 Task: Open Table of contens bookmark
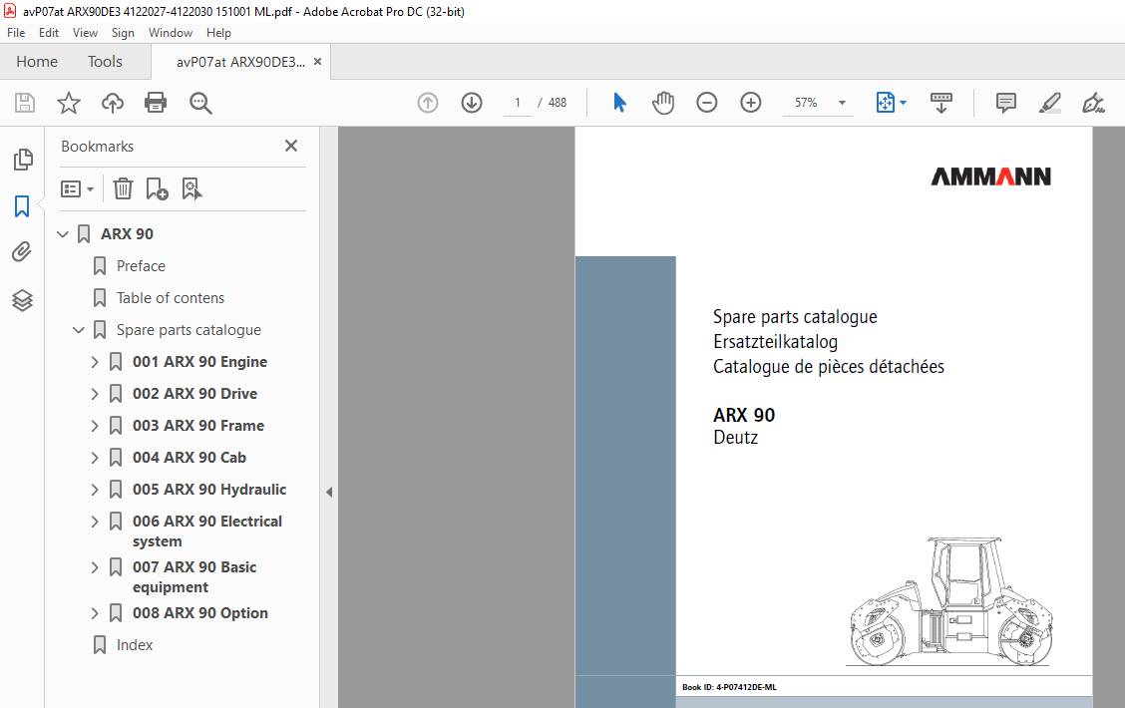(170, 298)
